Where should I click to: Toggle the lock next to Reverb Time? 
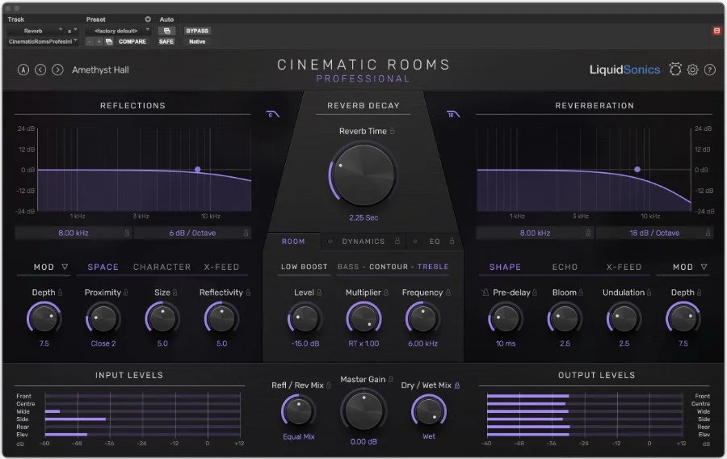pyautogui.click(x=393, y=131)
